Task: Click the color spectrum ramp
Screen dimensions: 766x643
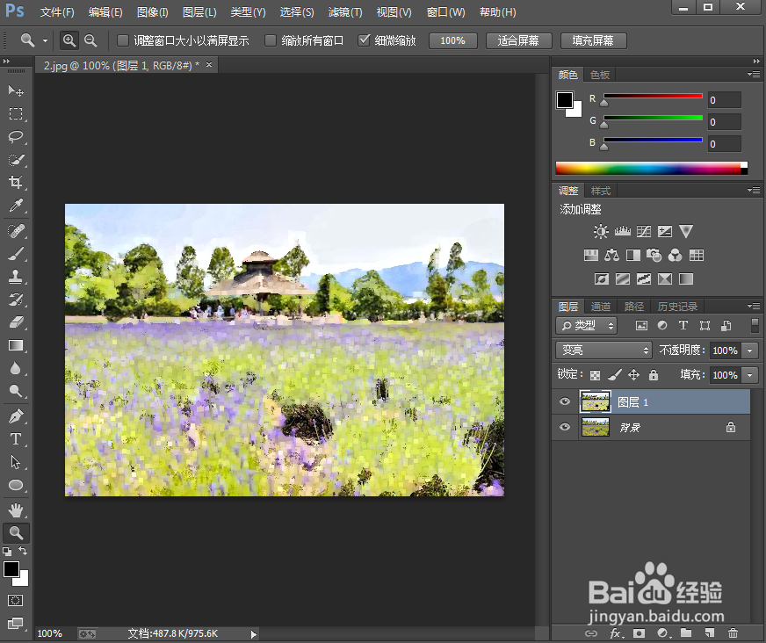Action: click(x=651, y=168)
